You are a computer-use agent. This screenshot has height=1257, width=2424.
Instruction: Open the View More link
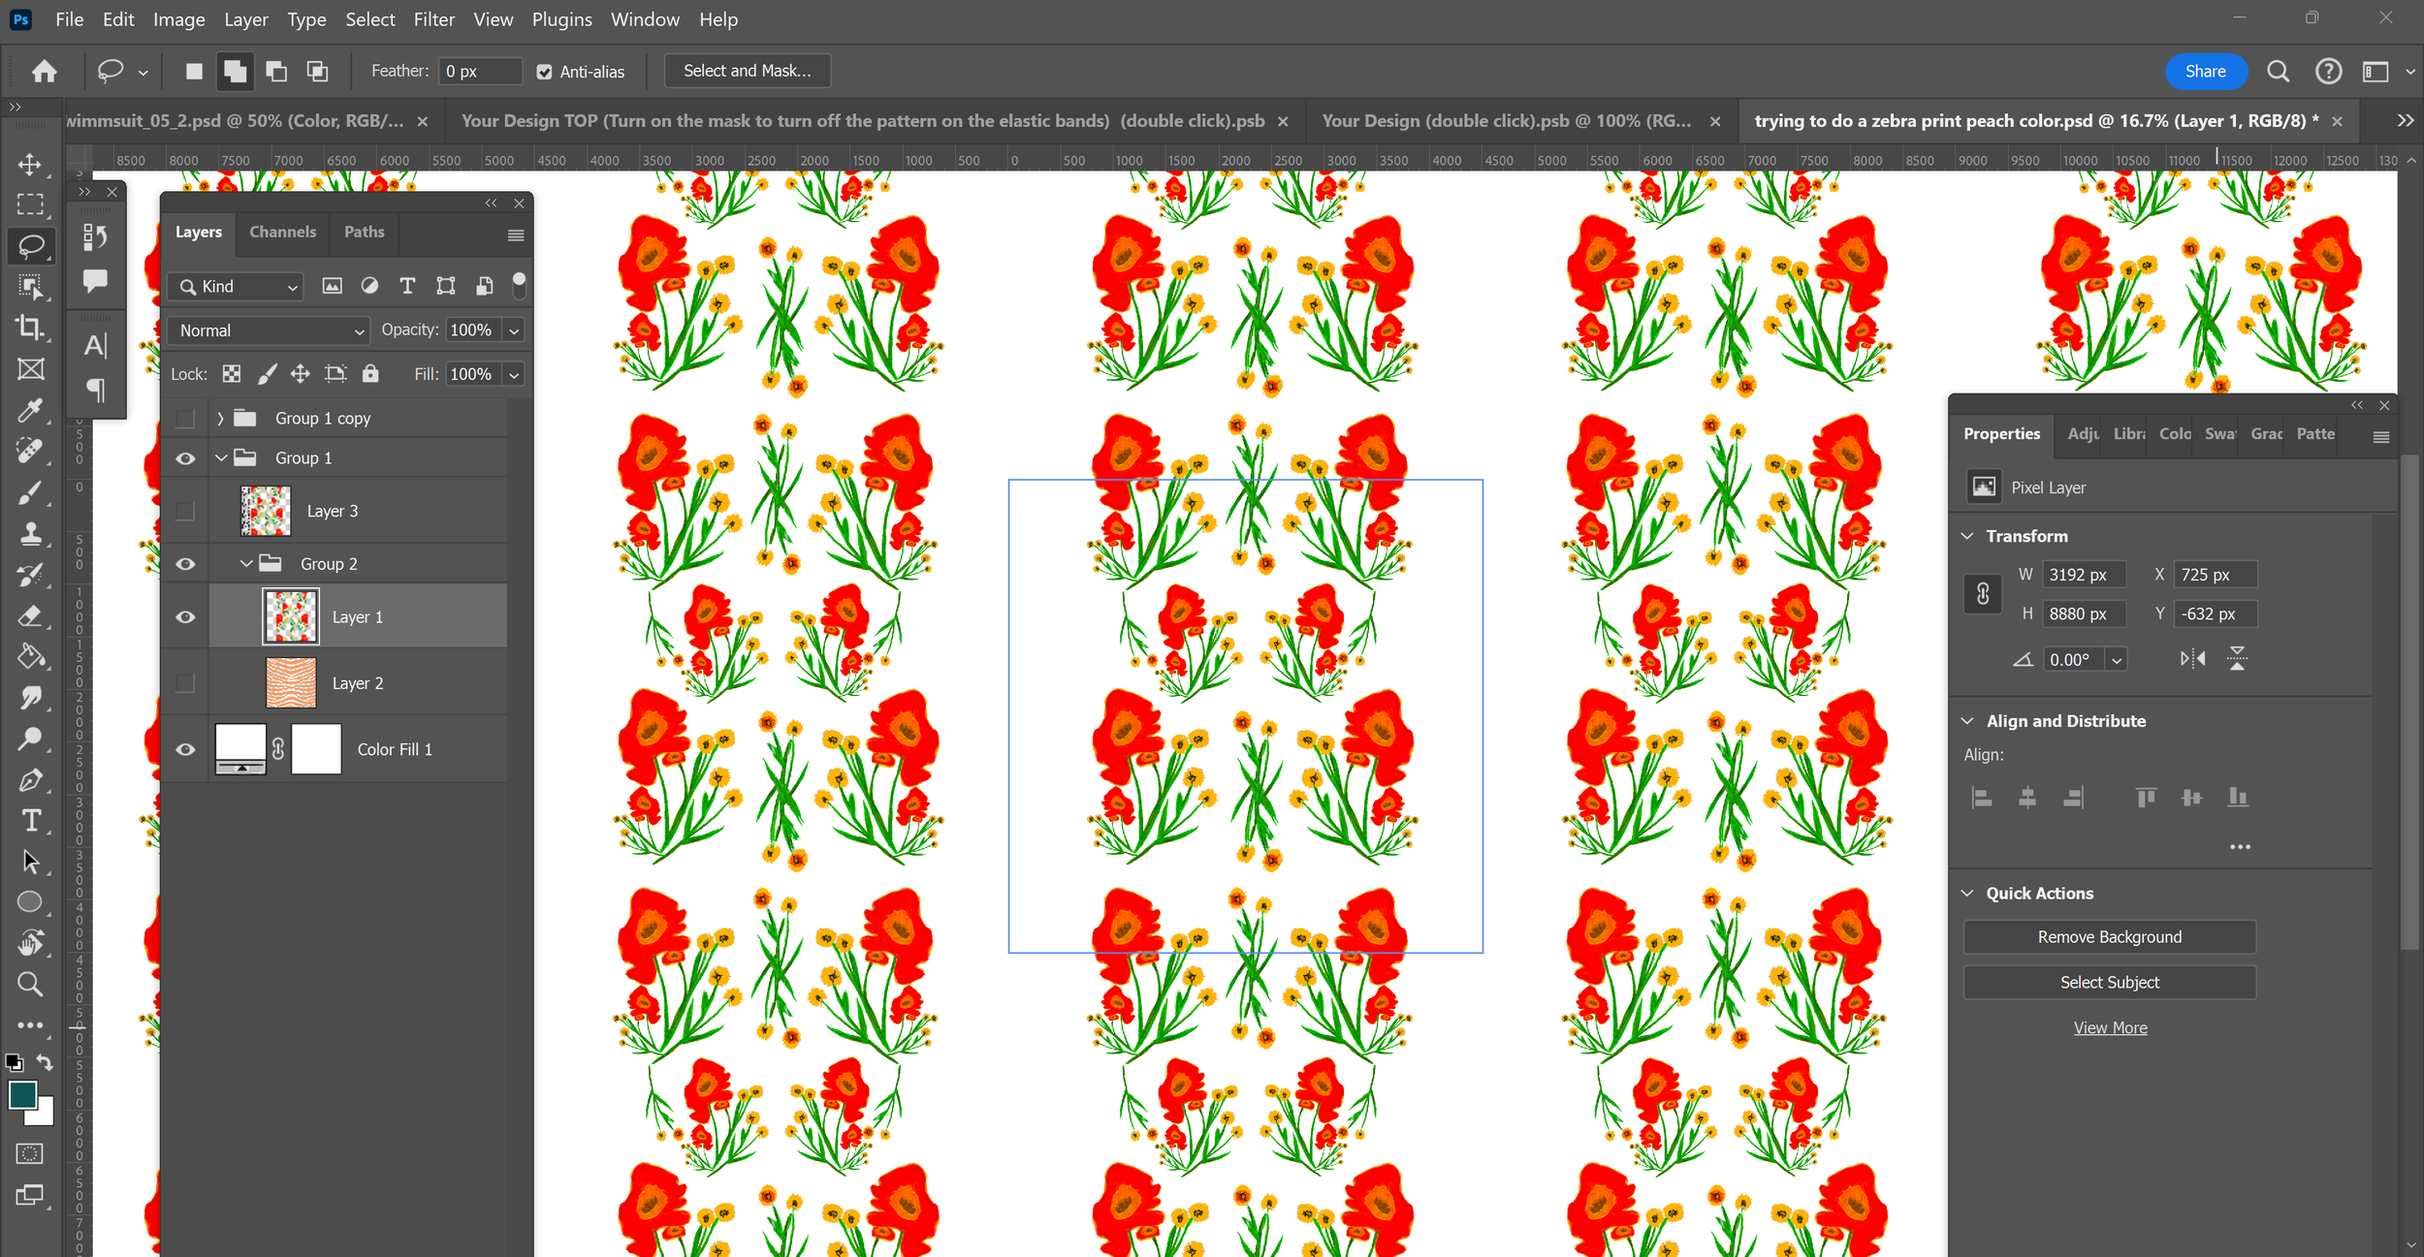pos(2110,1028)
